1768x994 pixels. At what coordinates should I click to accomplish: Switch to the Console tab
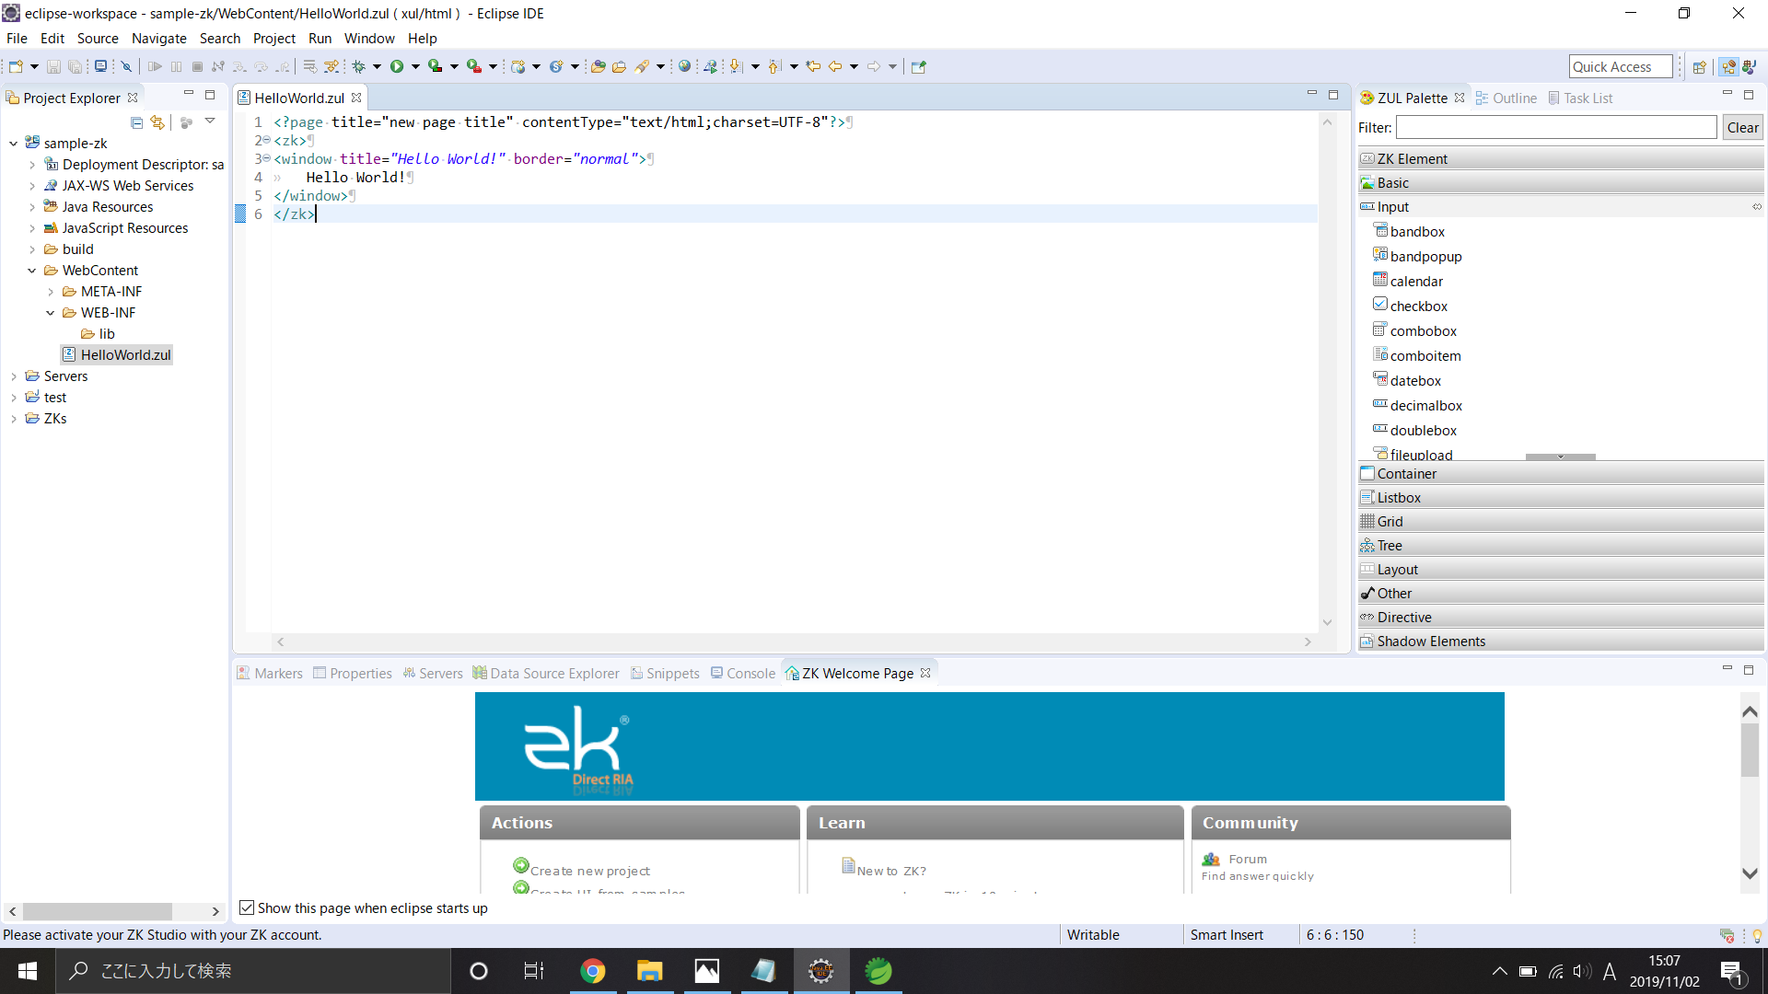[x=743, y=673]
